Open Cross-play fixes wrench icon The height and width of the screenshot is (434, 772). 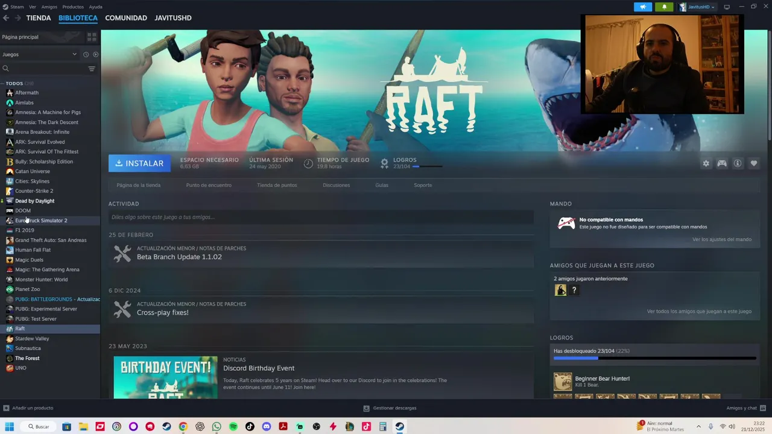pyautogui.click(x=122, y=309)
